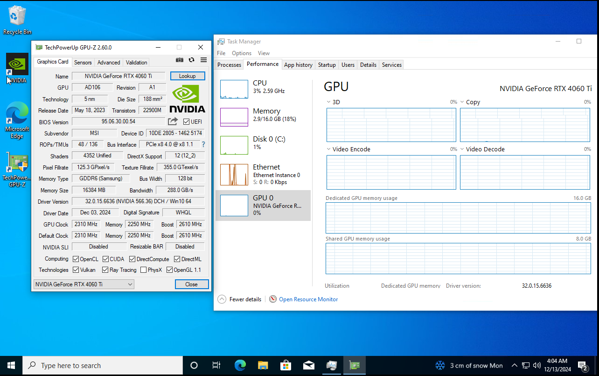Toggle the OpenGL 1.1 checkbox
Screen dimensions: 599x376
pos(169,270)
